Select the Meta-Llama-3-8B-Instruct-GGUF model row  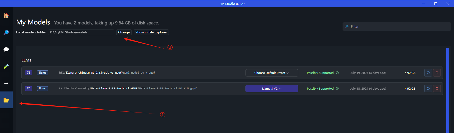tap(232, 89)
